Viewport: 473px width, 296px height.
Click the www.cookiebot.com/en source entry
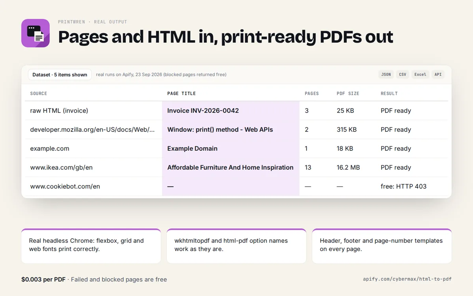coord(65,186)
